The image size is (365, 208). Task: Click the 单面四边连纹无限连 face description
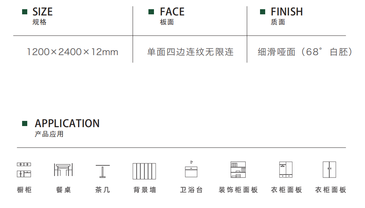tap(190, 52)
